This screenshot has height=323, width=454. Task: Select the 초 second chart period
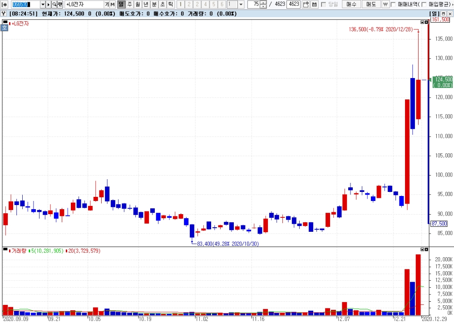tap(163, 5)
